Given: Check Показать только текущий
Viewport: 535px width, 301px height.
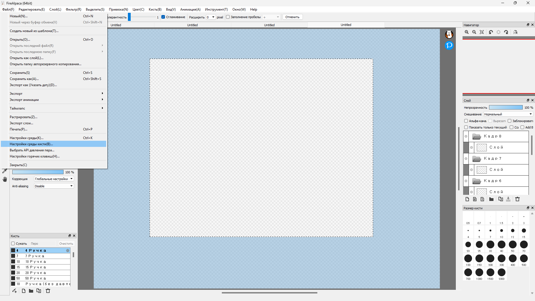Looking at the screenshot, I should coord(466,127).
